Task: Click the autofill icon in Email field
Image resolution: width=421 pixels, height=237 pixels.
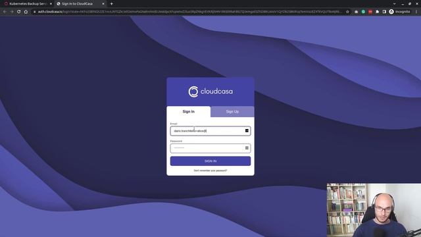Action: 247,130
